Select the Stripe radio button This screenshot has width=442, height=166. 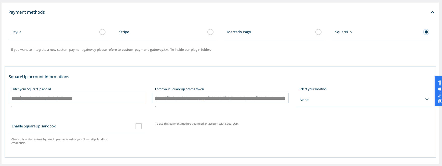point(210,32)
